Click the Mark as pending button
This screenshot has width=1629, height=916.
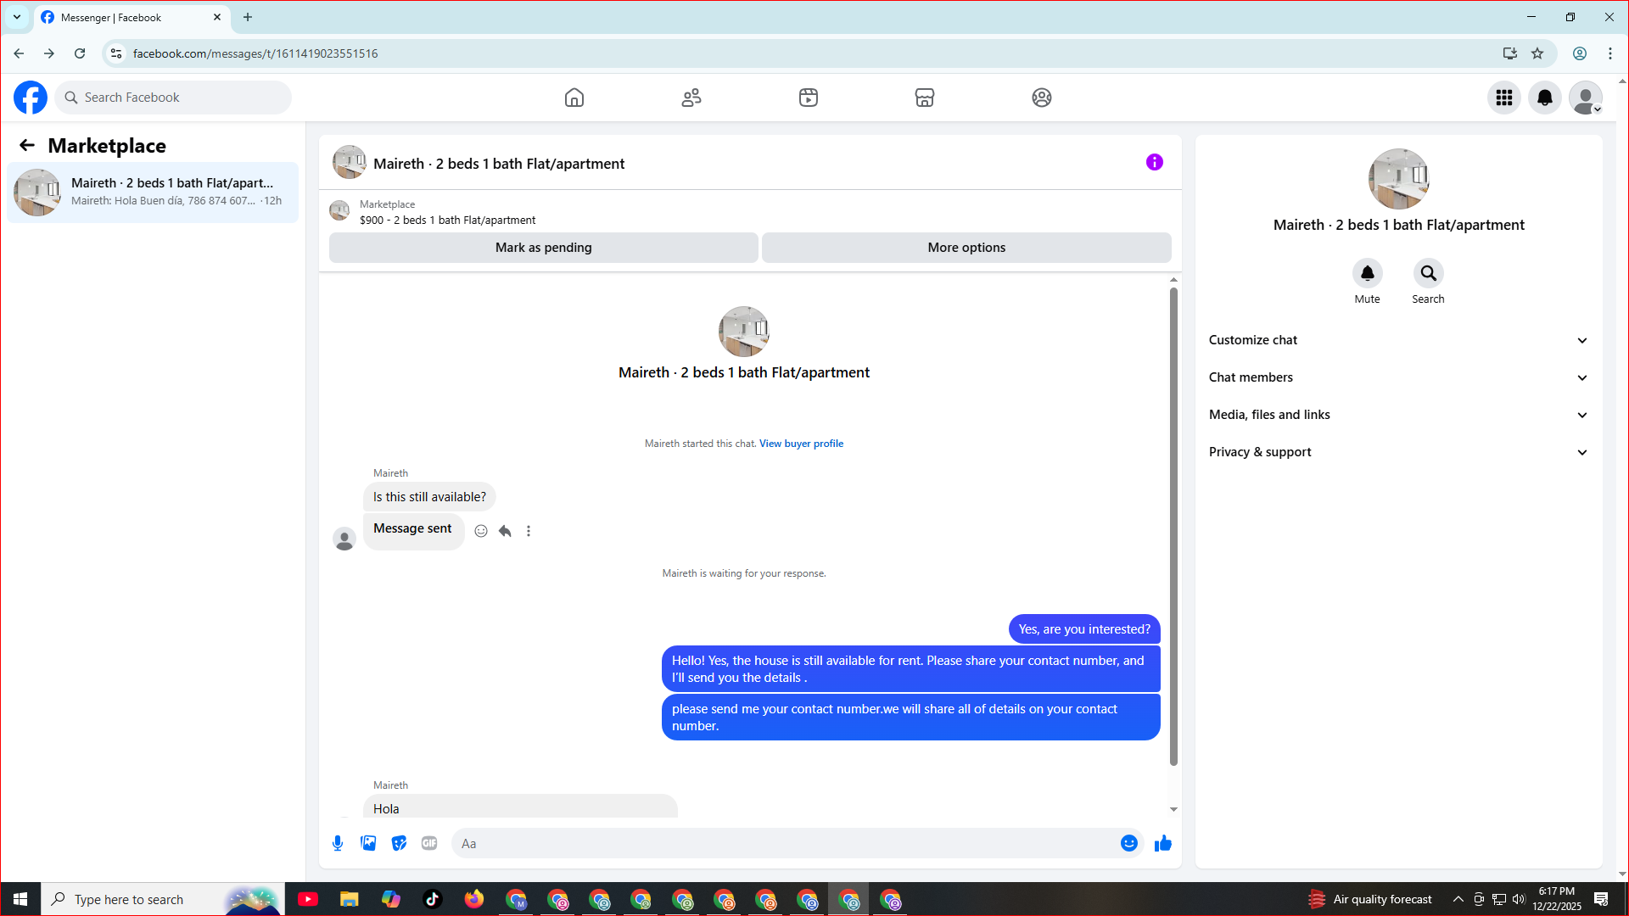(543, 248)
